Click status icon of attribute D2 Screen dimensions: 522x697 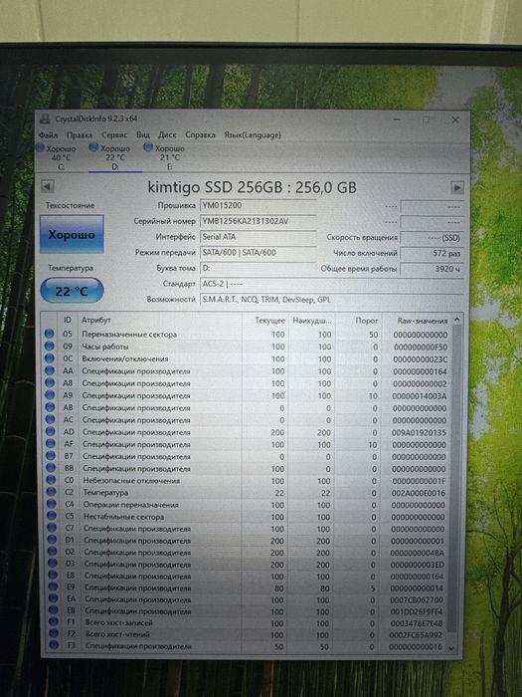53,552
